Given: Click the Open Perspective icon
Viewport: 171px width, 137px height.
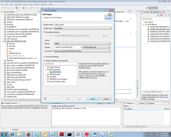Looking at the screenshot, I should 147,8.
